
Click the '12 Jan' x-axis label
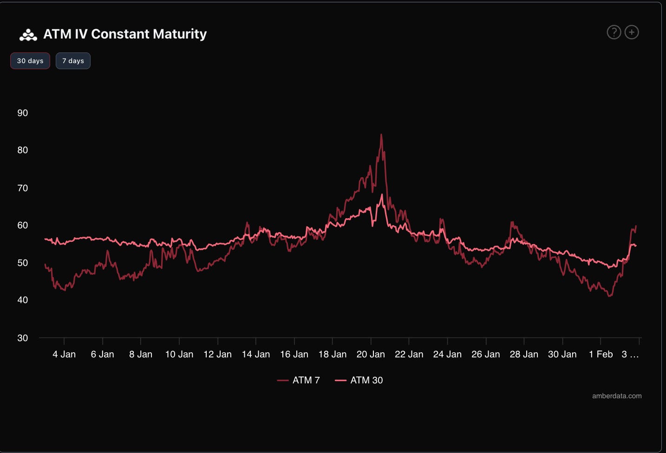click(x=217, y=354)
